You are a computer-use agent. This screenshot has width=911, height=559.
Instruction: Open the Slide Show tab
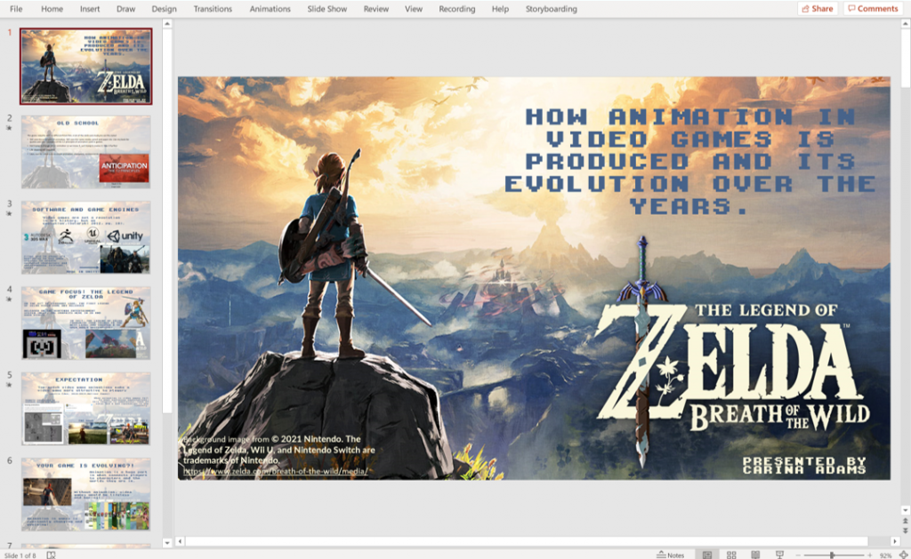[x=327, y=9]
